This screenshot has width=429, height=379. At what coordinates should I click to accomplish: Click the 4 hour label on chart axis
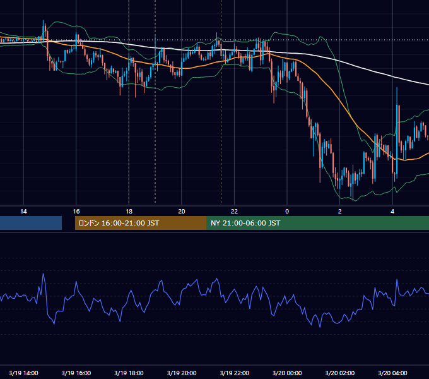click(x=392, y=212)
